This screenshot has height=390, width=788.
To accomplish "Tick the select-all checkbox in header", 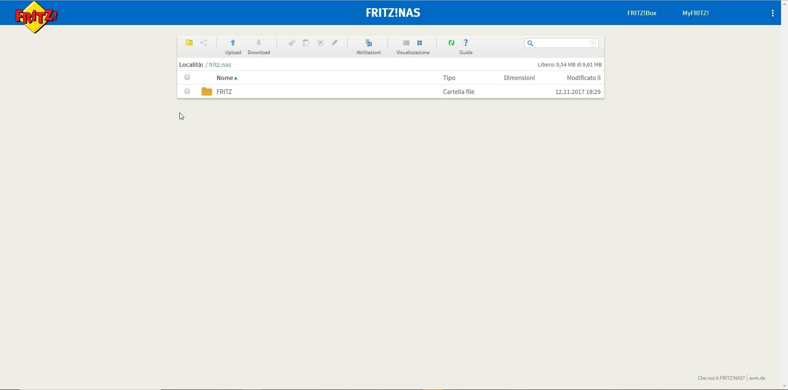I will pos(187,77).
